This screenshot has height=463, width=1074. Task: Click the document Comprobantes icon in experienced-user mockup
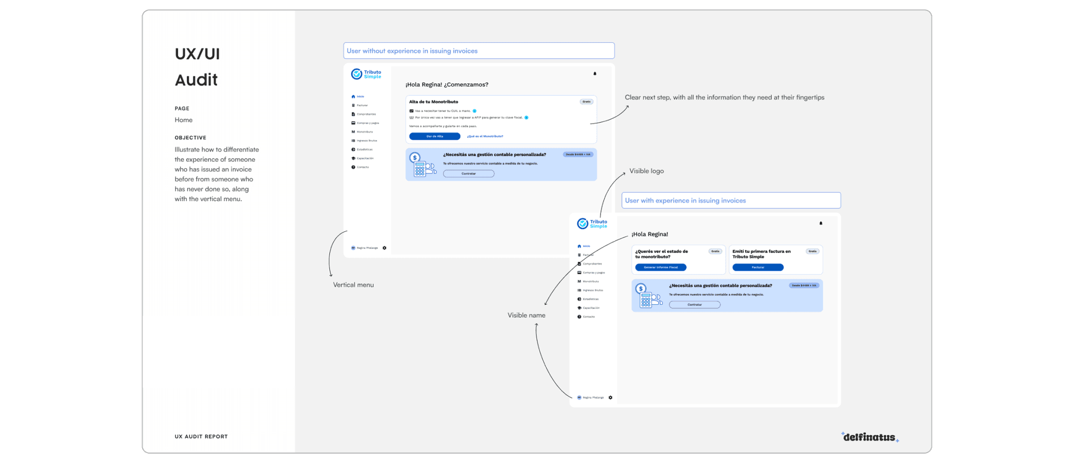pyautogui.click(x=579, y=264)
